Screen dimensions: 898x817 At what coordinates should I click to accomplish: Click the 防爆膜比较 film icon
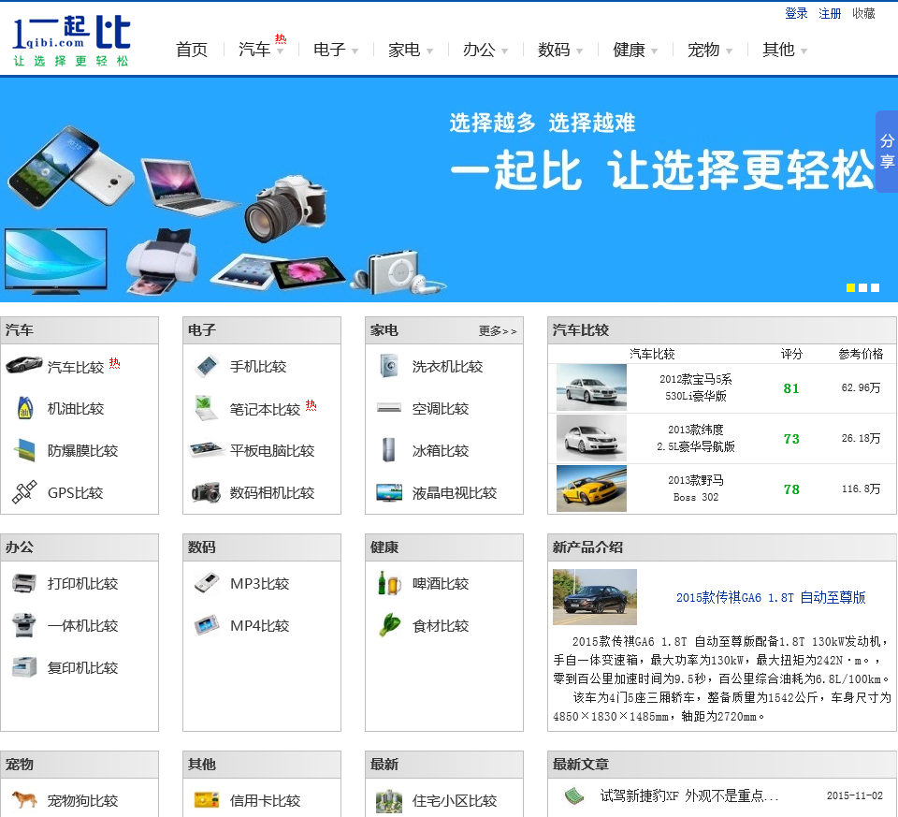(24, 450)
